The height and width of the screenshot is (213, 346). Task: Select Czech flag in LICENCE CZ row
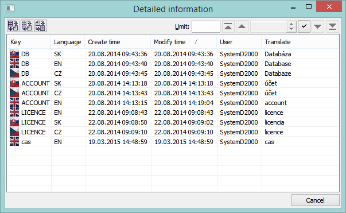pos(14,132)
